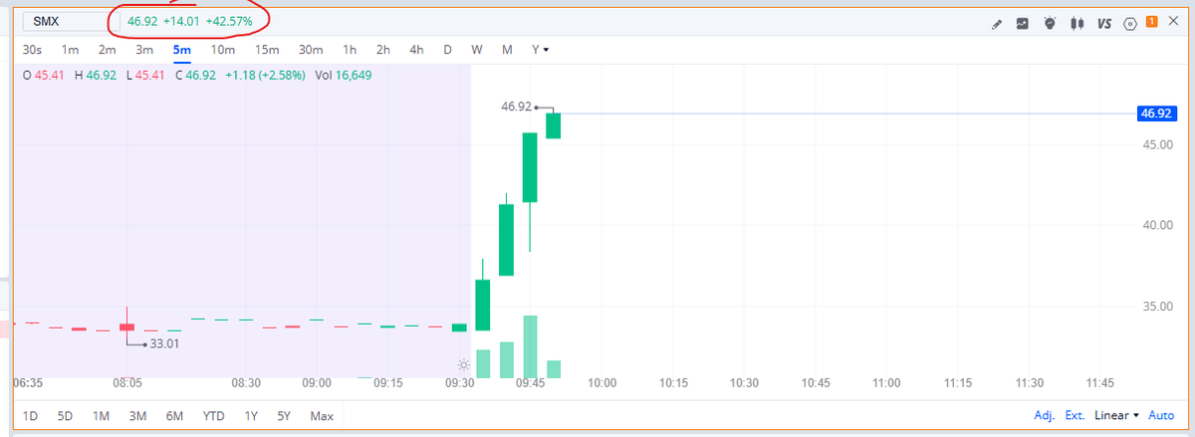Switch to the 1h interval
1195x437 pixels.
350,49
